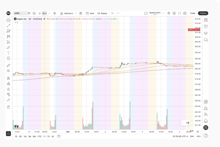220x147 pixels.
Task: Click the Trade button
Action: tap(192, 13)
